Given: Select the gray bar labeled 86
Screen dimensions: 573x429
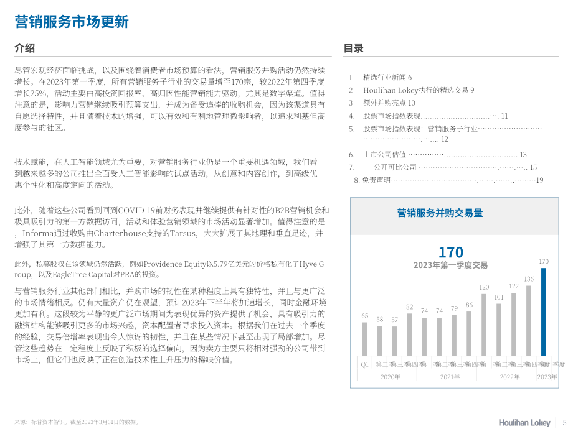Looking at the screenshot, I should (469, 333).
